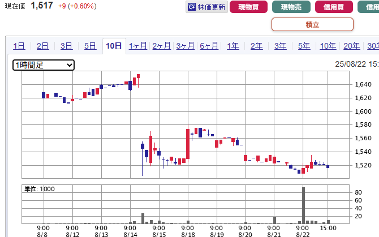Click the 現物売 button

(291, 7)
